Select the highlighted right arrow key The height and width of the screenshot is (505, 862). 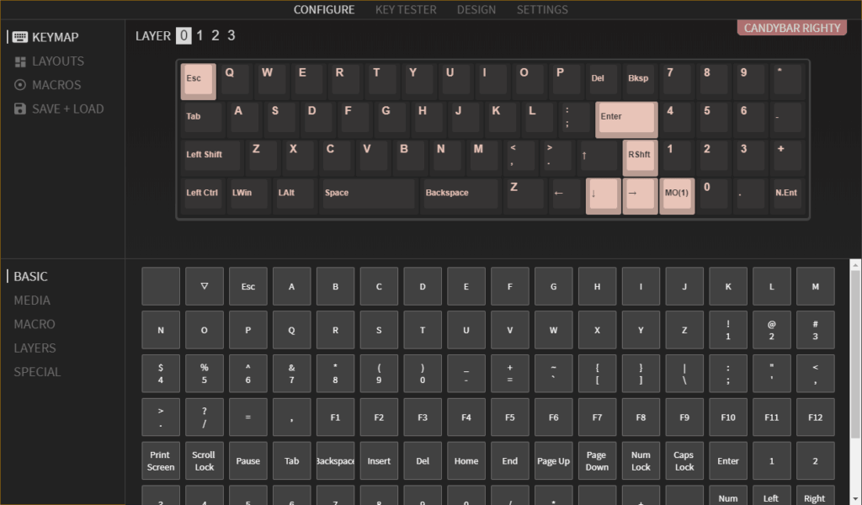coord(640,195)
